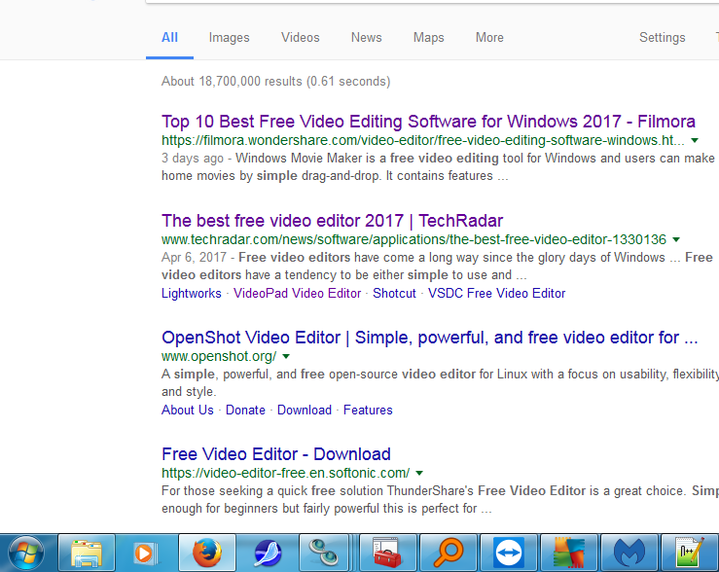Open Notepad++ from the taskbar
The width and height of the screenshot is (719, 572).
690,554
